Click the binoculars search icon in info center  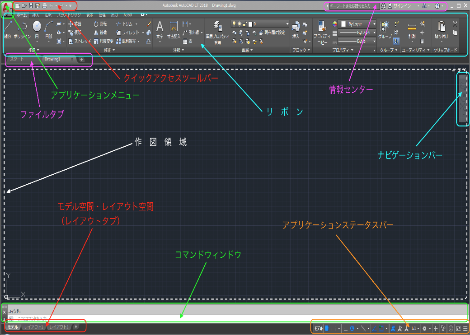pyautogui.click(x=383, y=6)
